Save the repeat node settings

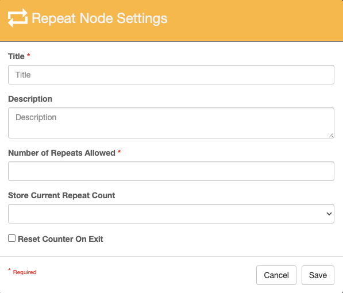point(318,275)
